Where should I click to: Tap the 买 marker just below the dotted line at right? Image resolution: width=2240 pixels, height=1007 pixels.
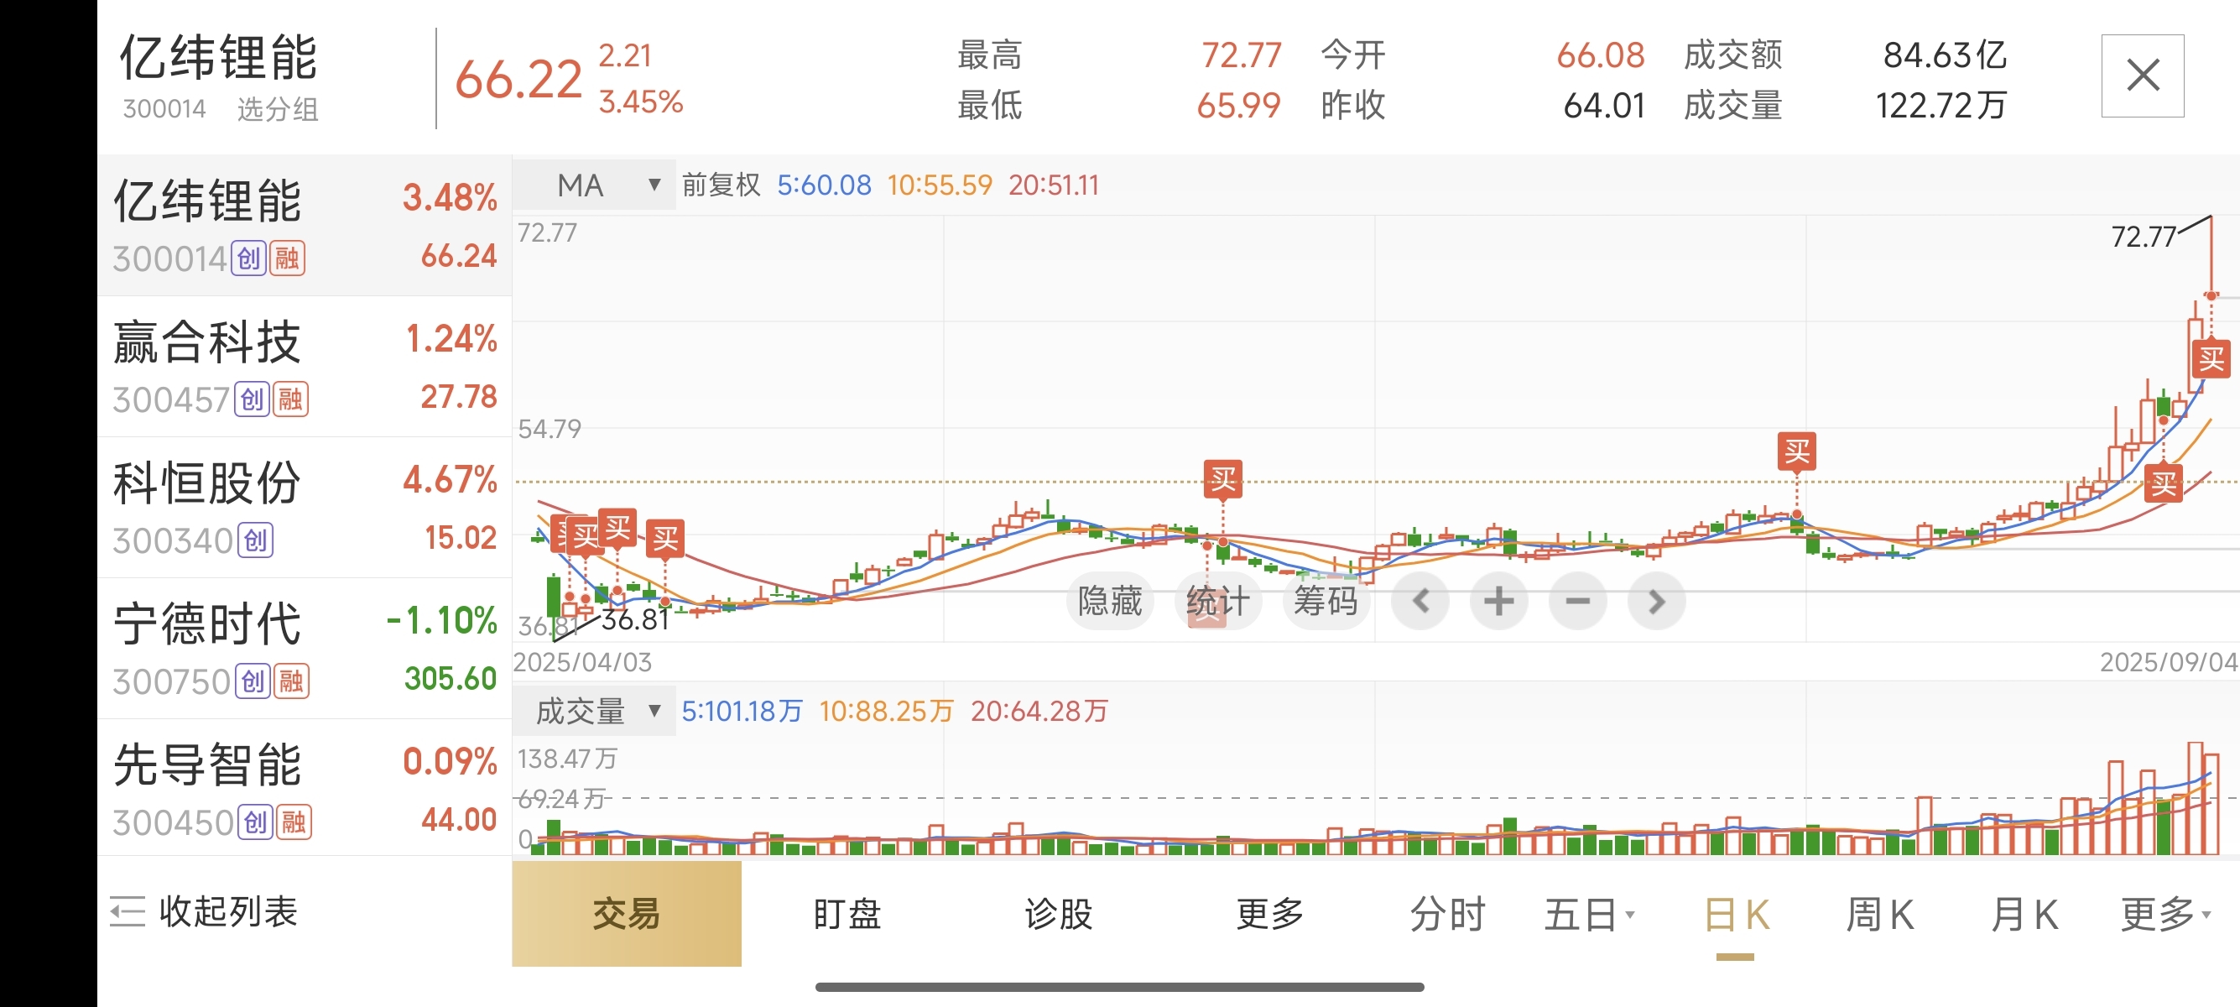[2164, 483]
